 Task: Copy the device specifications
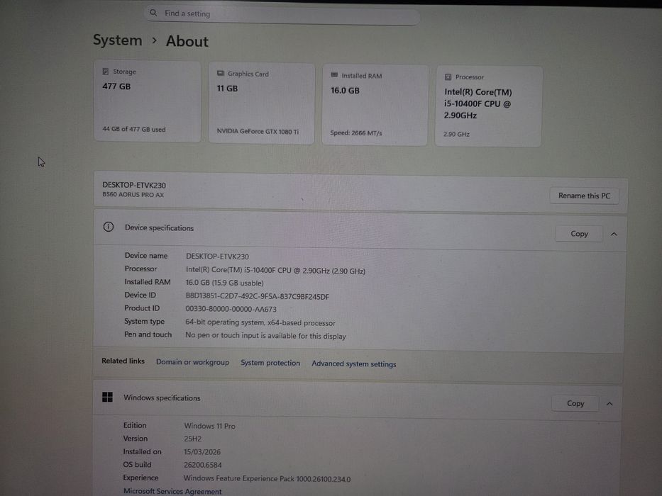point(579,234)
